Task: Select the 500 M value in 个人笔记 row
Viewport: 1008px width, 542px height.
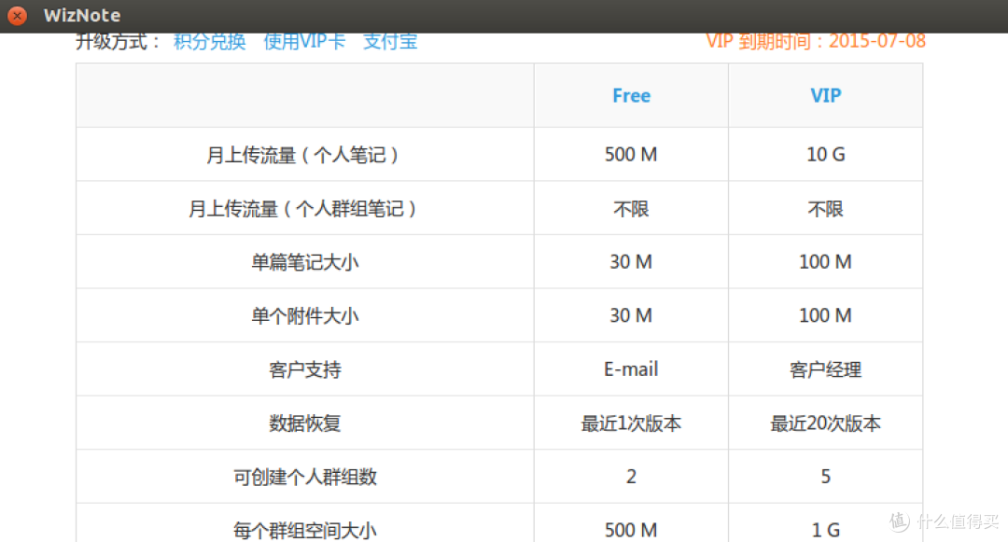Action: pos(631,154)
